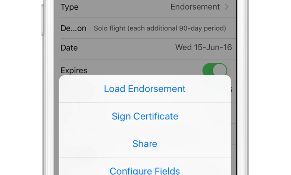
Task: Tap Share in the action sheet
Action: click(x=145, y=144)
